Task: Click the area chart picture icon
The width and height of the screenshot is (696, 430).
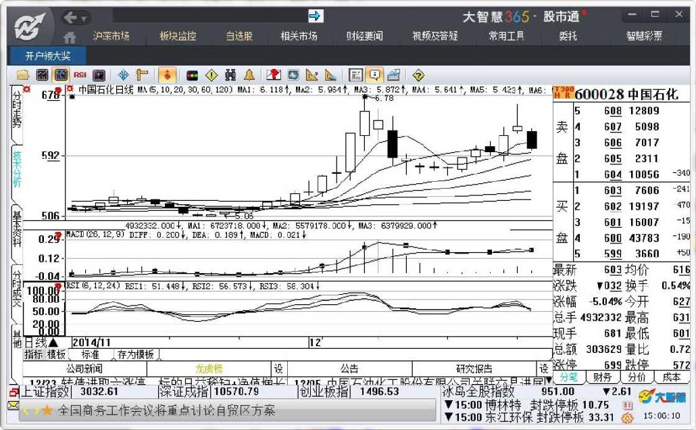Action: click(394, 75)
